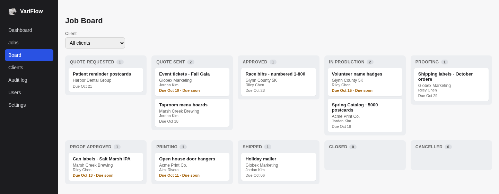
Task: Click 'Due Oct 06' on Holiday mailer card
Action: [x=255, y=175]
